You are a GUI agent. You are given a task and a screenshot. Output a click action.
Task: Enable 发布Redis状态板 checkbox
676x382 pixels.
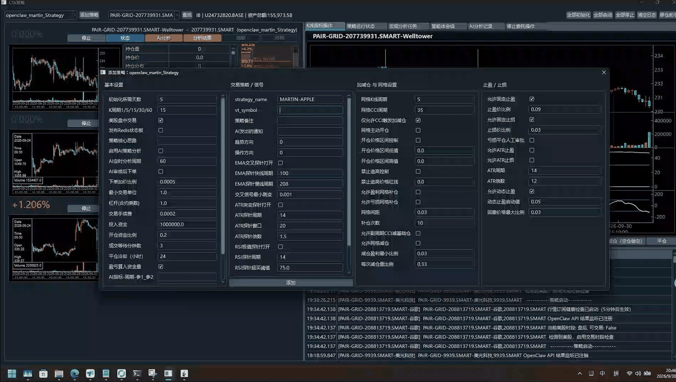(161, 131)
